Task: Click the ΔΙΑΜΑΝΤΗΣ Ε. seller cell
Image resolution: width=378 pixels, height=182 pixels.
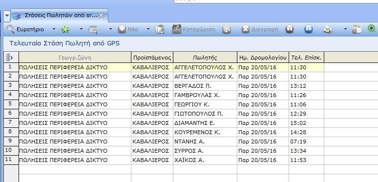Action: [205, 123]
